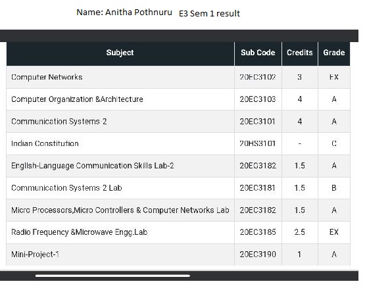Click the horizontal scrollbar at the bottom

click(x=112, y=276)
